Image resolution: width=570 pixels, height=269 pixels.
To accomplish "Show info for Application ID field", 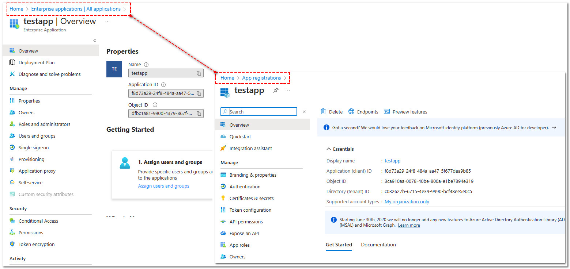I will pyautogui.click(x=163, y=85).
